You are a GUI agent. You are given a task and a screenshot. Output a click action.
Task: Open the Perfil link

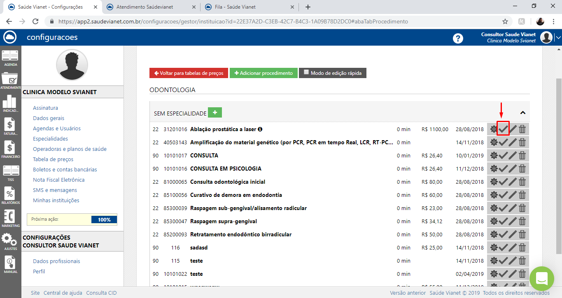point(39,272)
